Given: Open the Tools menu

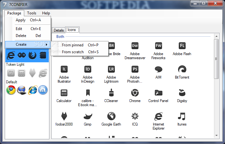Looking at the screenshot, I should pyautogui.click(x=32, y=13).
